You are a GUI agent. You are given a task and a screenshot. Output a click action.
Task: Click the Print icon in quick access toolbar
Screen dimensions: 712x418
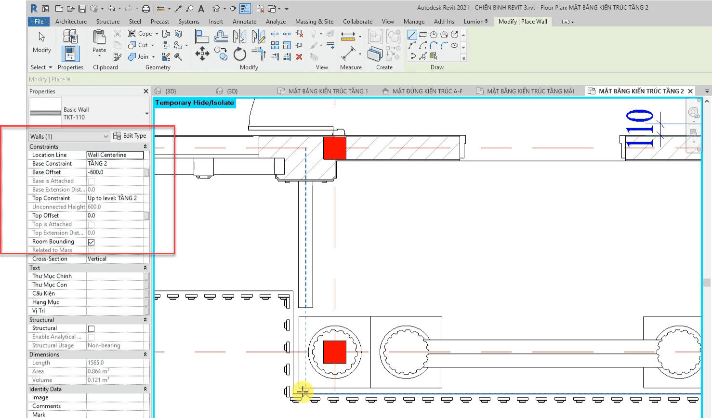pyautogui.click(x=146, y=9)
